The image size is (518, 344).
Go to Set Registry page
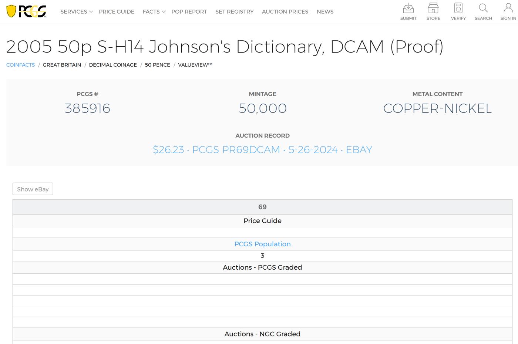[x=235, y=12]
